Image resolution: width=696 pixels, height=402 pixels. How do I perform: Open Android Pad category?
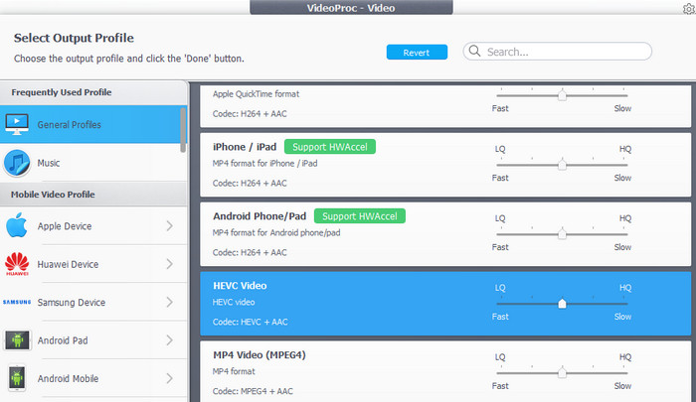93,340
